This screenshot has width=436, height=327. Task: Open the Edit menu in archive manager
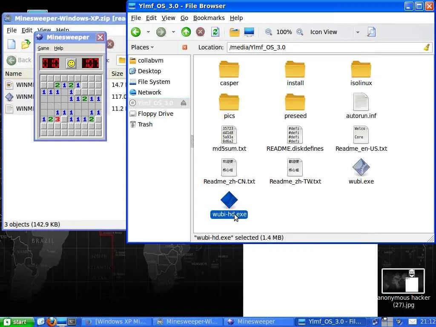click(x=27, y=30)
